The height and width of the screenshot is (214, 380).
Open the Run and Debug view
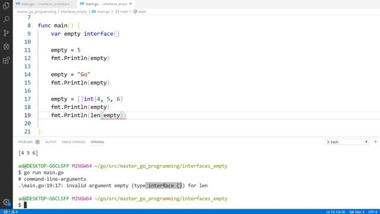point(6,46)
